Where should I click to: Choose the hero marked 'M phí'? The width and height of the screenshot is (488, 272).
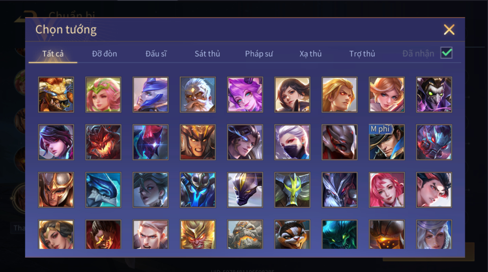click(x=387, y=142)
